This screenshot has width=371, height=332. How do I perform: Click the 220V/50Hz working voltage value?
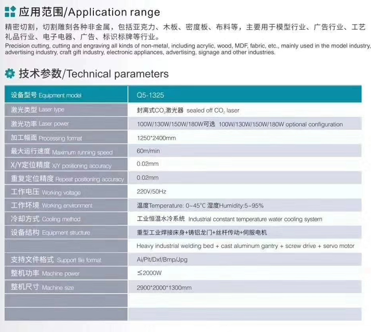pos(151,191)
